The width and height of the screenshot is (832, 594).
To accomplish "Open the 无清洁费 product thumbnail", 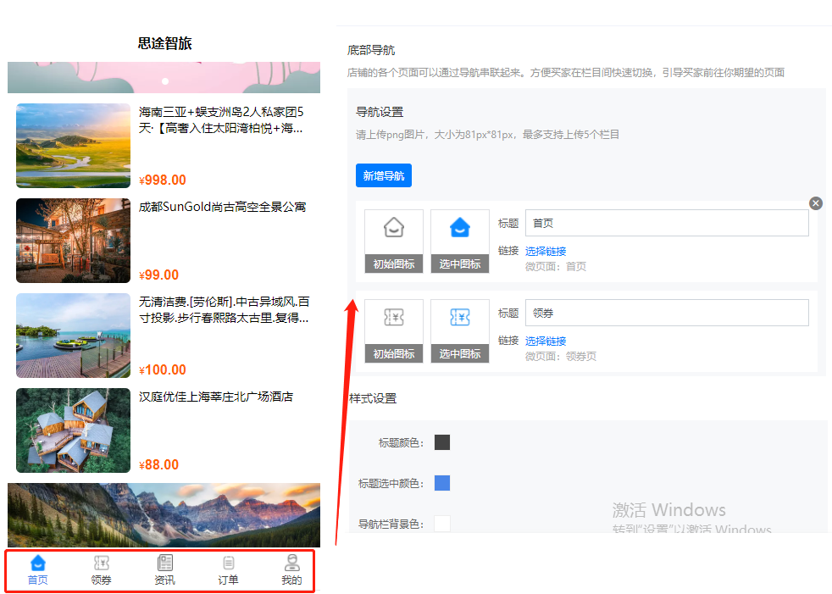I will [x=73, y=336].
